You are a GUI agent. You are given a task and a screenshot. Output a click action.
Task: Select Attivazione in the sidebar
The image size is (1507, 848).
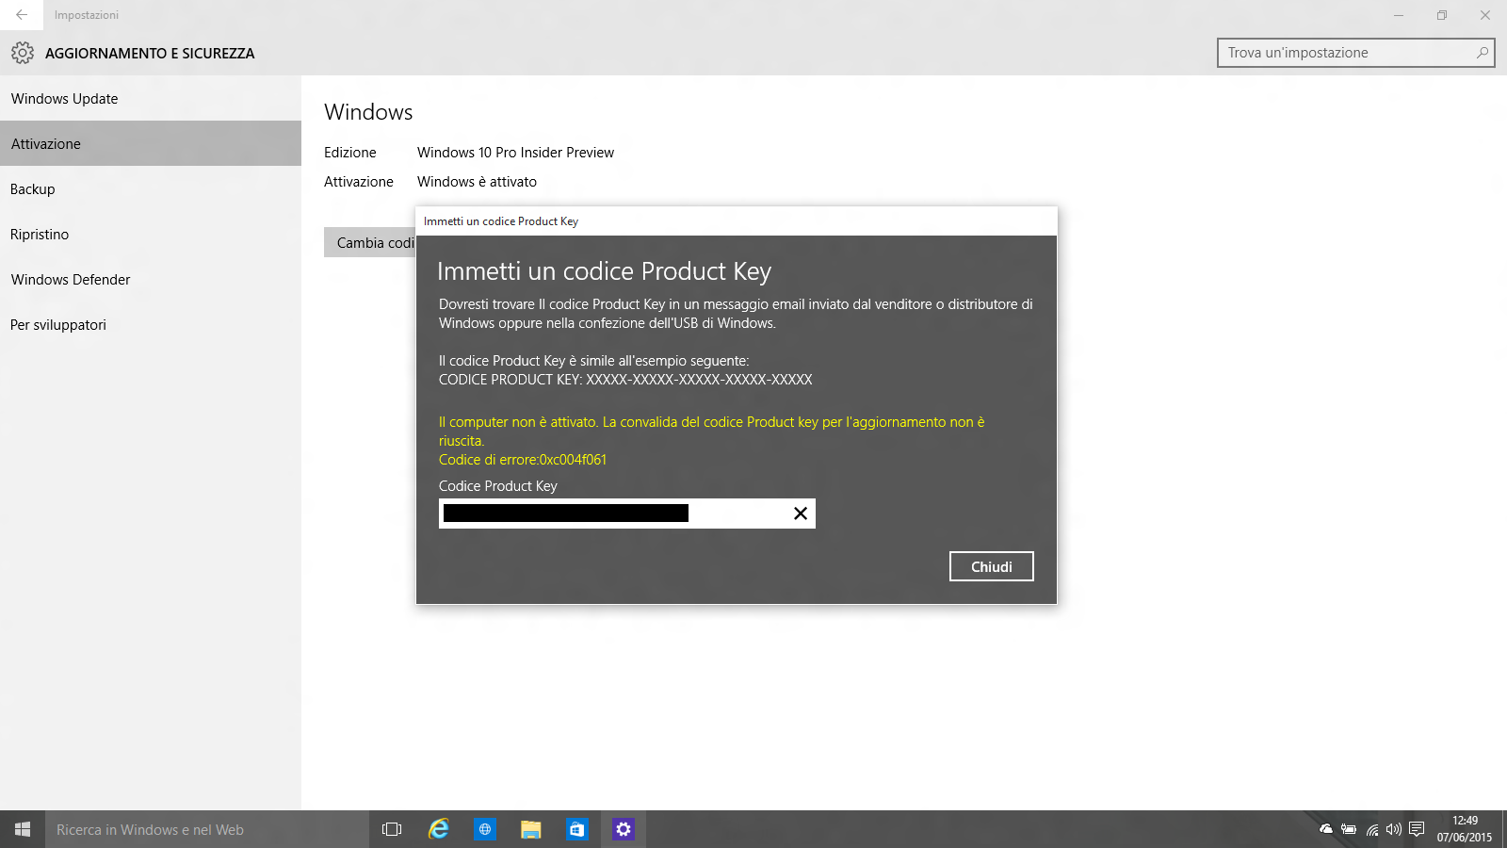pyautogui.click(x=151, y=143)
